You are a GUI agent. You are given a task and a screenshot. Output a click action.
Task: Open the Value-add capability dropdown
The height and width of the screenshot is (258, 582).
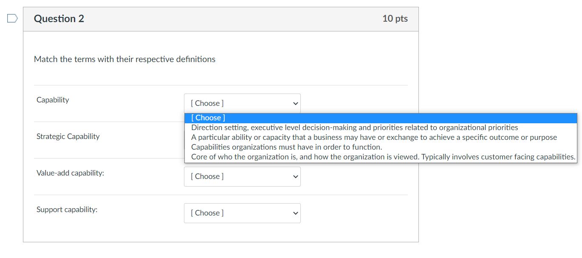point(242,176)
